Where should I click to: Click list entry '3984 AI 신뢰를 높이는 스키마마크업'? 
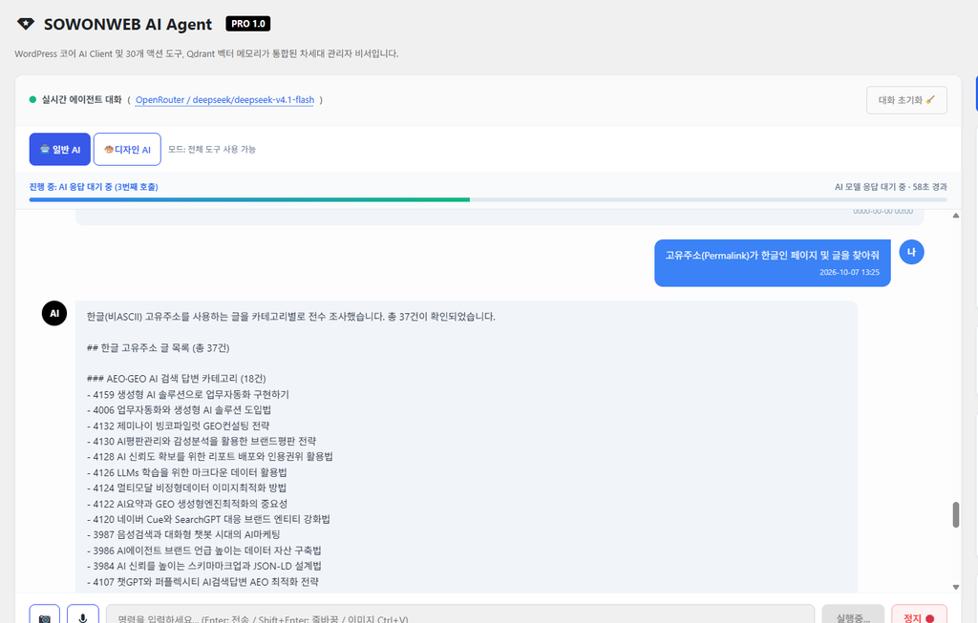click(204, 566)
